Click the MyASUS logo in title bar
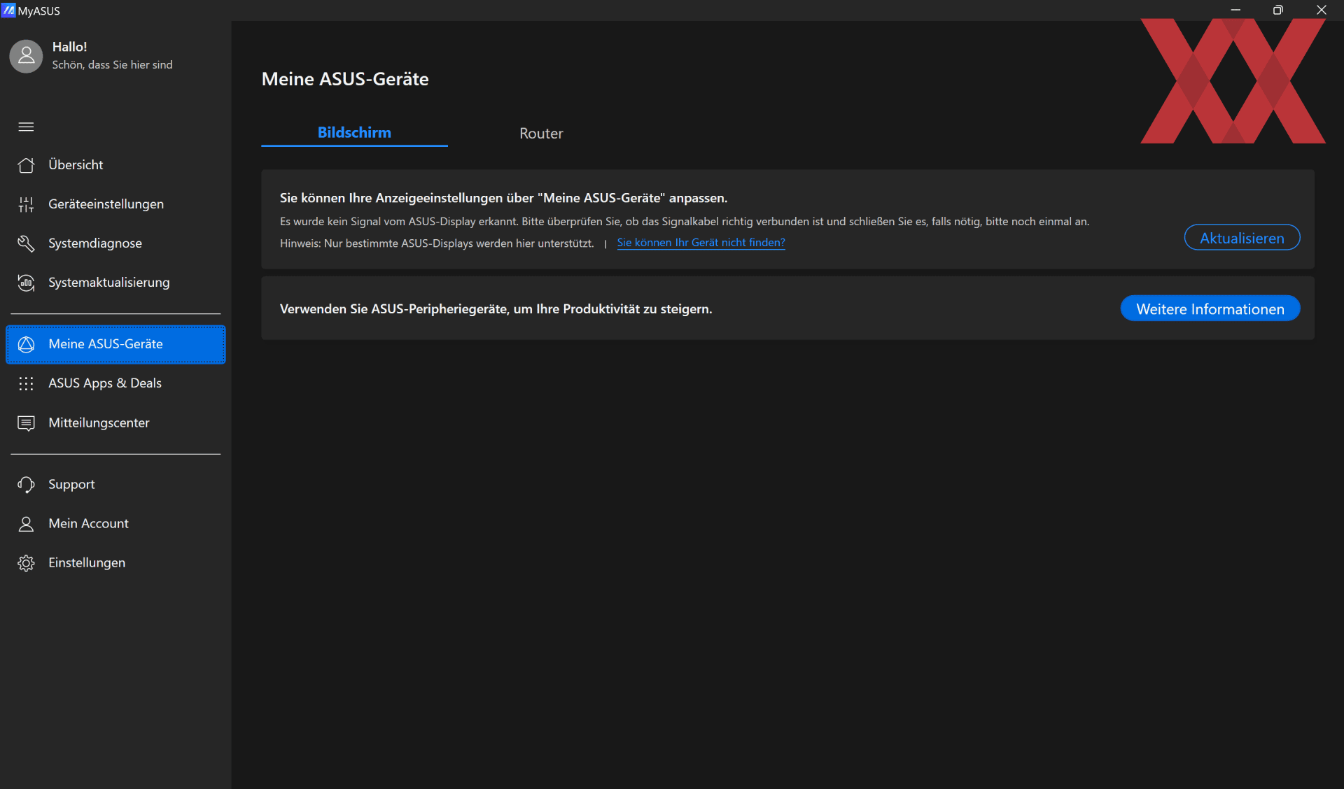1344x789 pixels. click(8, 10)
